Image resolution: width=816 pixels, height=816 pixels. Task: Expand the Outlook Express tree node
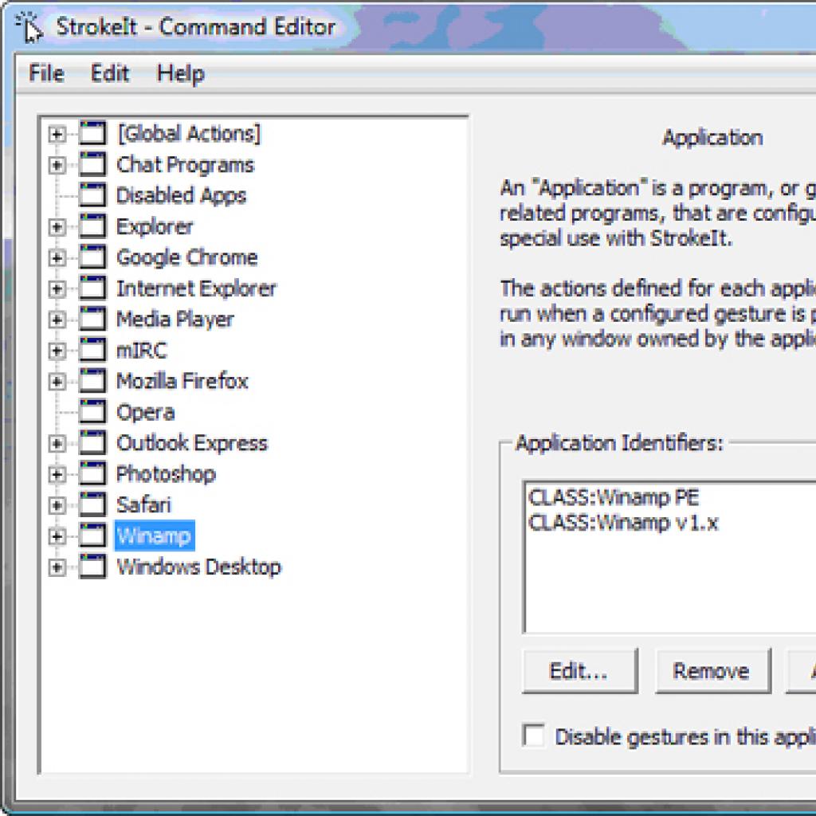pos(57,444)
